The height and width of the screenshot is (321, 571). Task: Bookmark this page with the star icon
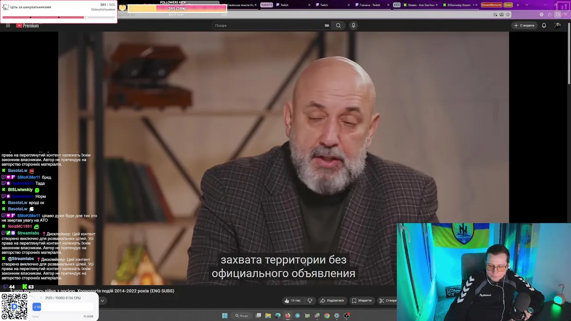pos(508,14)
